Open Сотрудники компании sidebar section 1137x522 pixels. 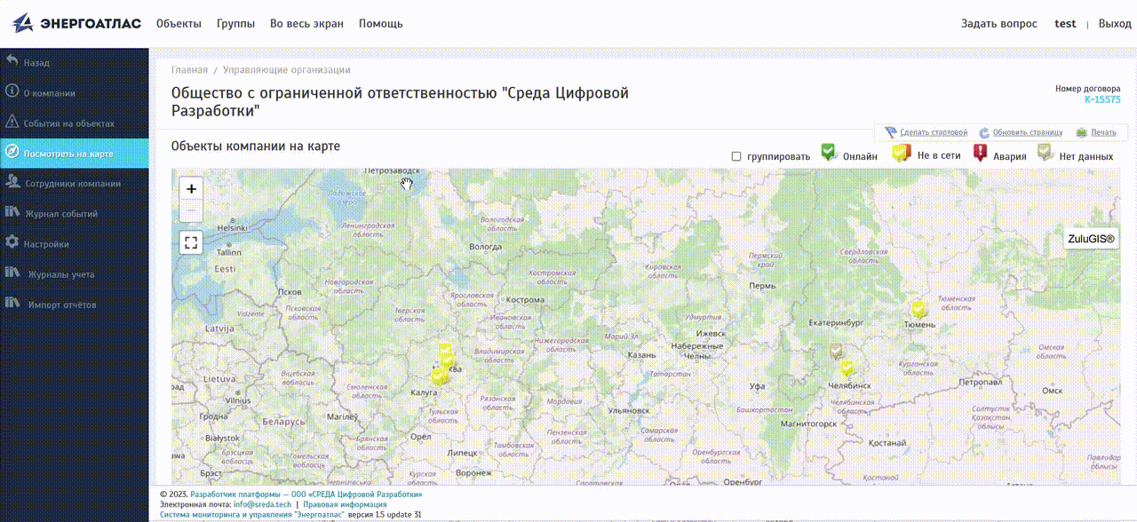[72, 184]
